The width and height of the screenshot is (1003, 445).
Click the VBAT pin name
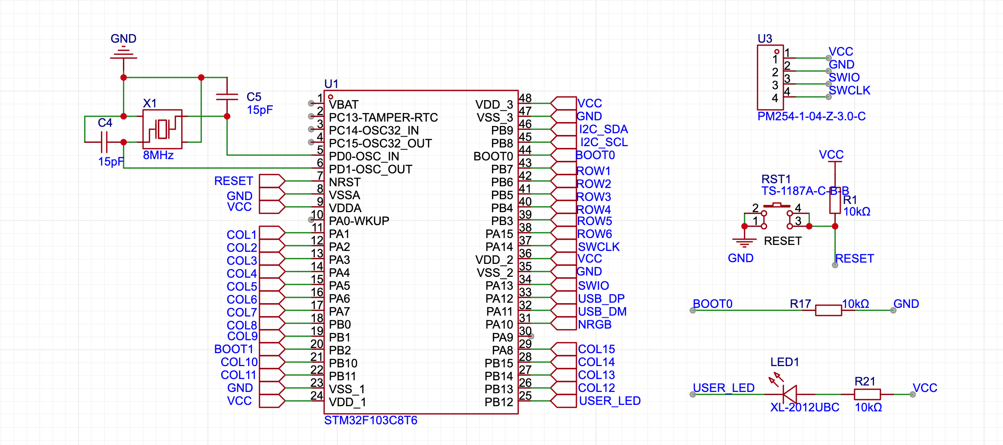(344, 104)
